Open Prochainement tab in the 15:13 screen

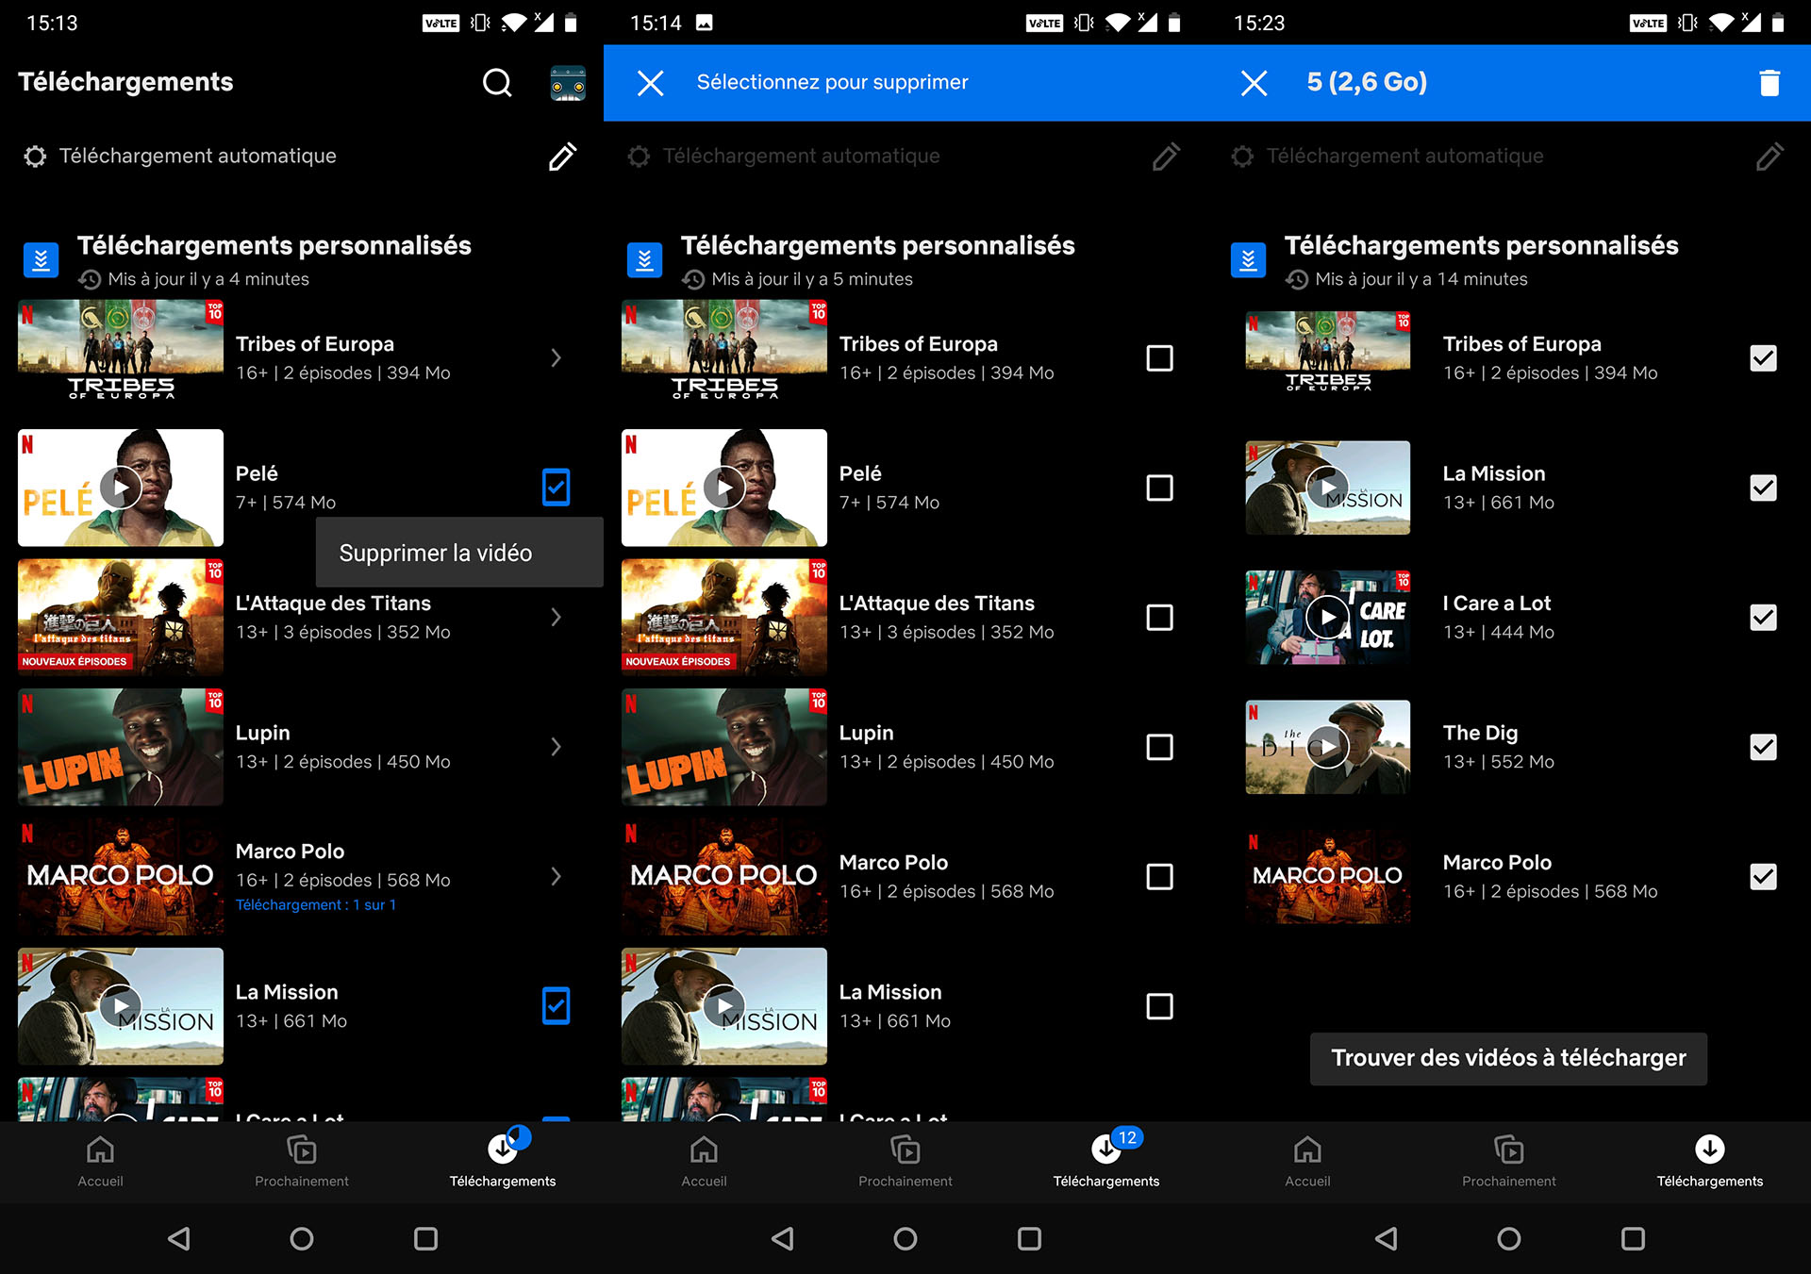coord(302,1162)
